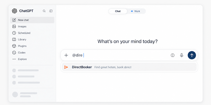The height and width of the screenshot is (105, 211).
Task: Open Codex in the sidebar
Action: click(32, 53)
